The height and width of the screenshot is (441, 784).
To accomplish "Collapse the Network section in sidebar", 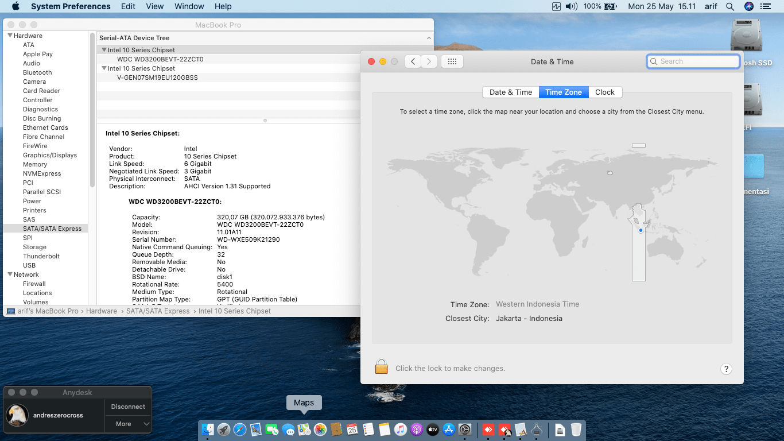I will tap(10, 274).
